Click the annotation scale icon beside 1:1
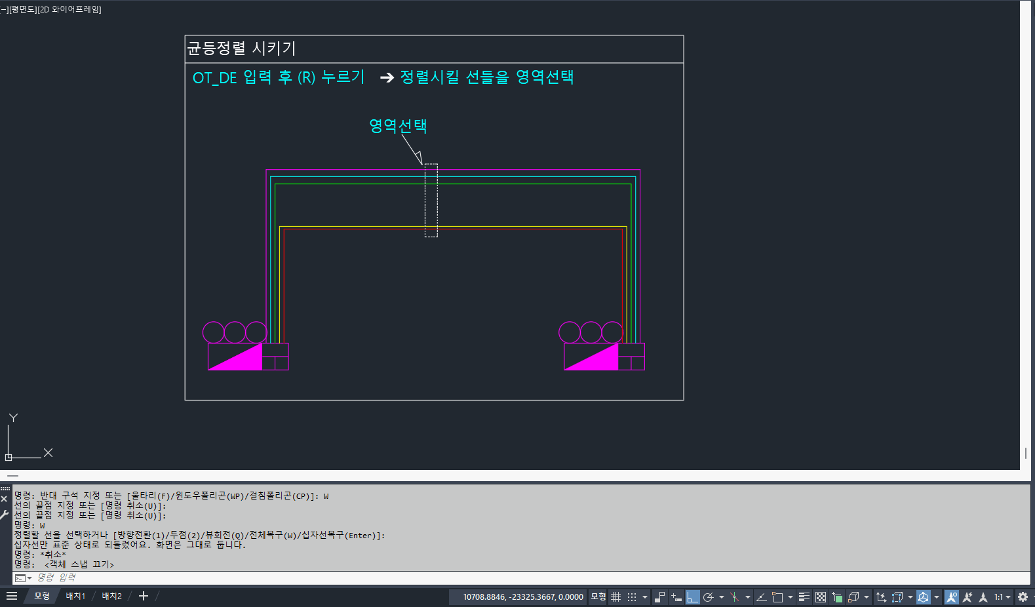1035x607 pixels. click(983, 597)
